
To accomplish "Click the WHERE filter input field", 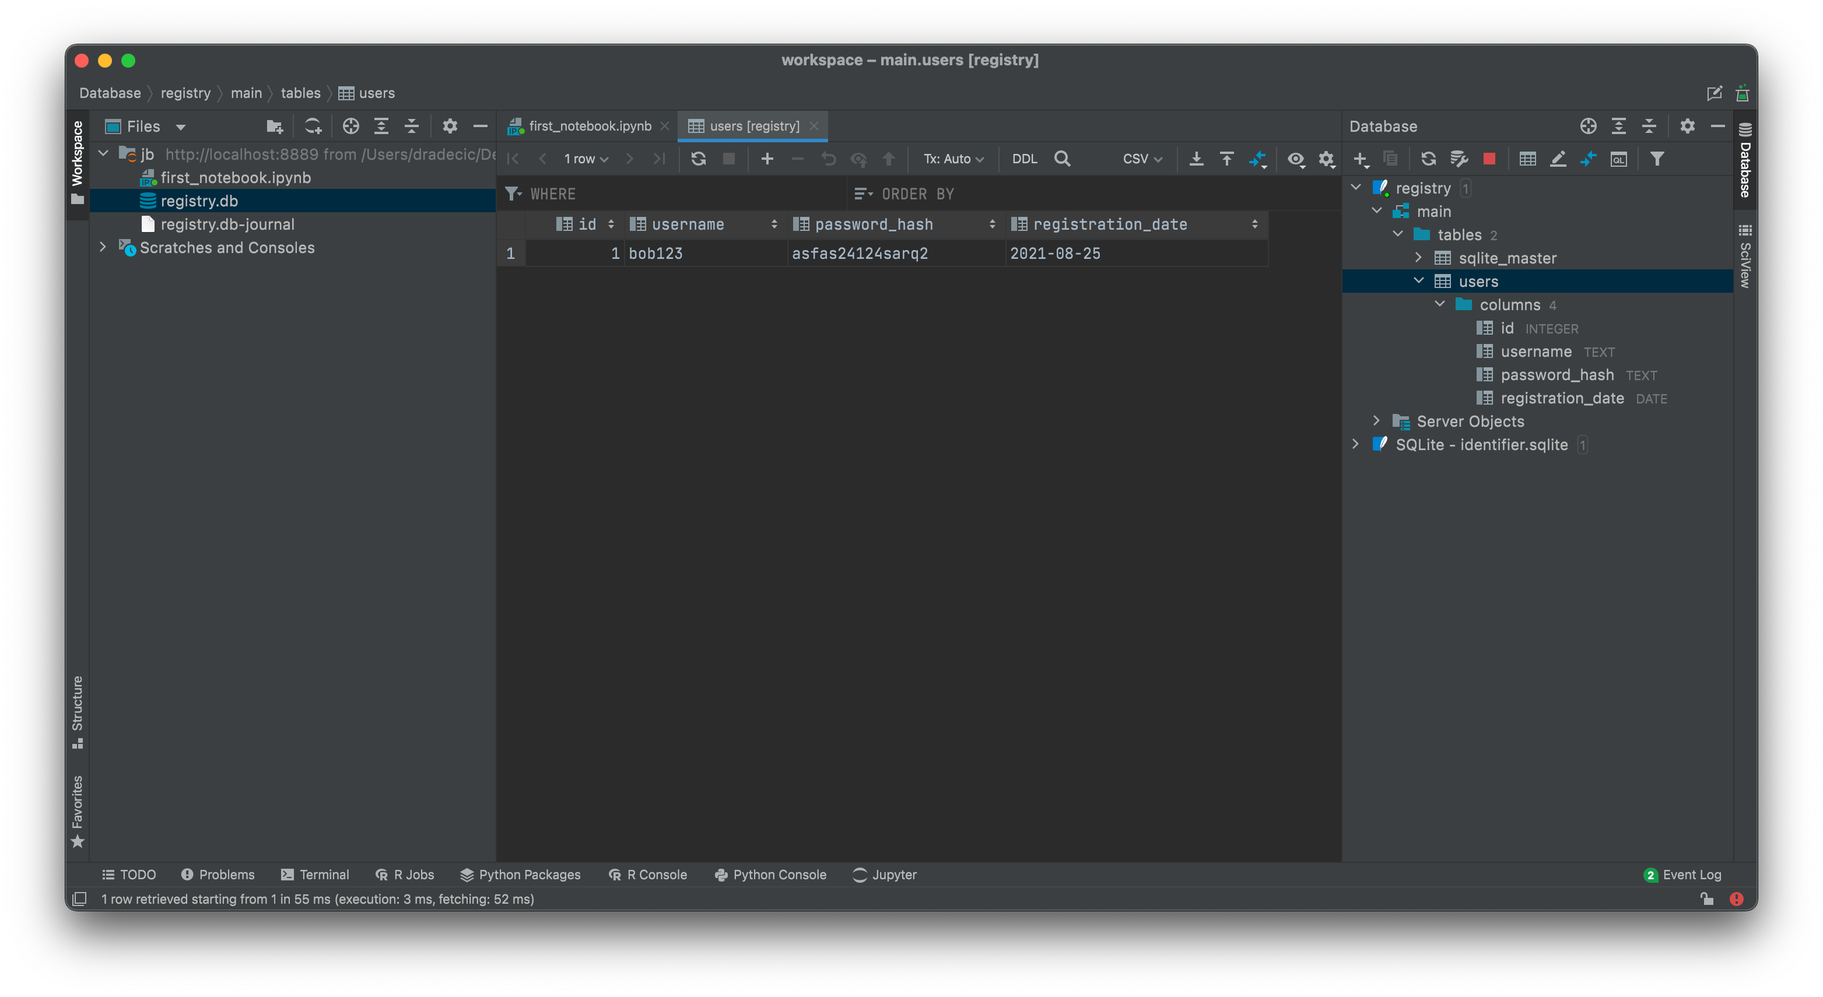I will click(x=679, y=194).
